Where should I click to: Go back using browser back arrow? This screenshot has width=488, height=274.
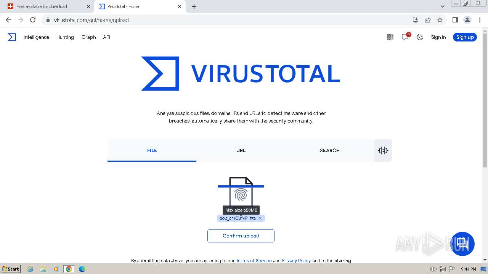click(x=8, y=20)
